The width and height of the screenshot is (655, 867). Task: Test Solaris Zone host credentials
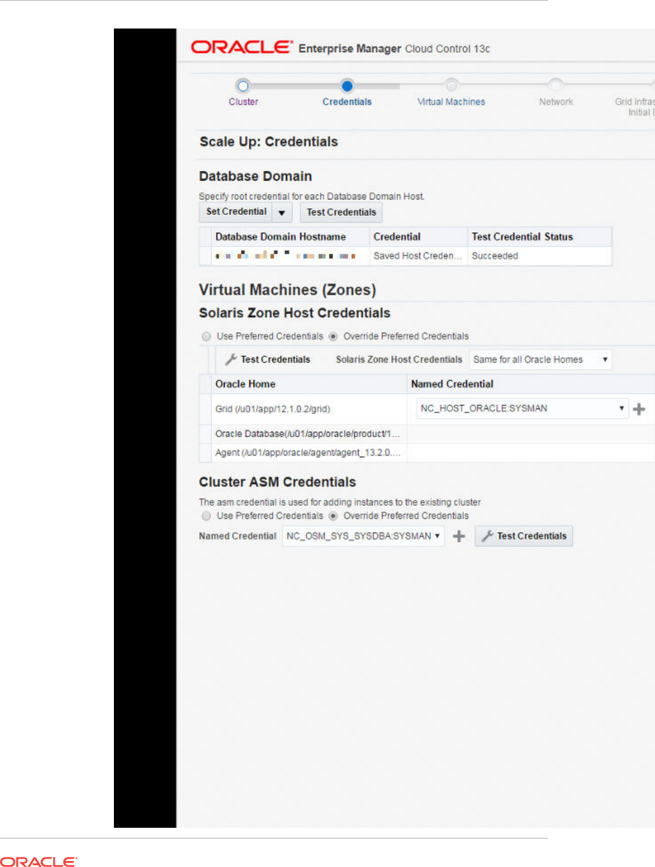268,359
